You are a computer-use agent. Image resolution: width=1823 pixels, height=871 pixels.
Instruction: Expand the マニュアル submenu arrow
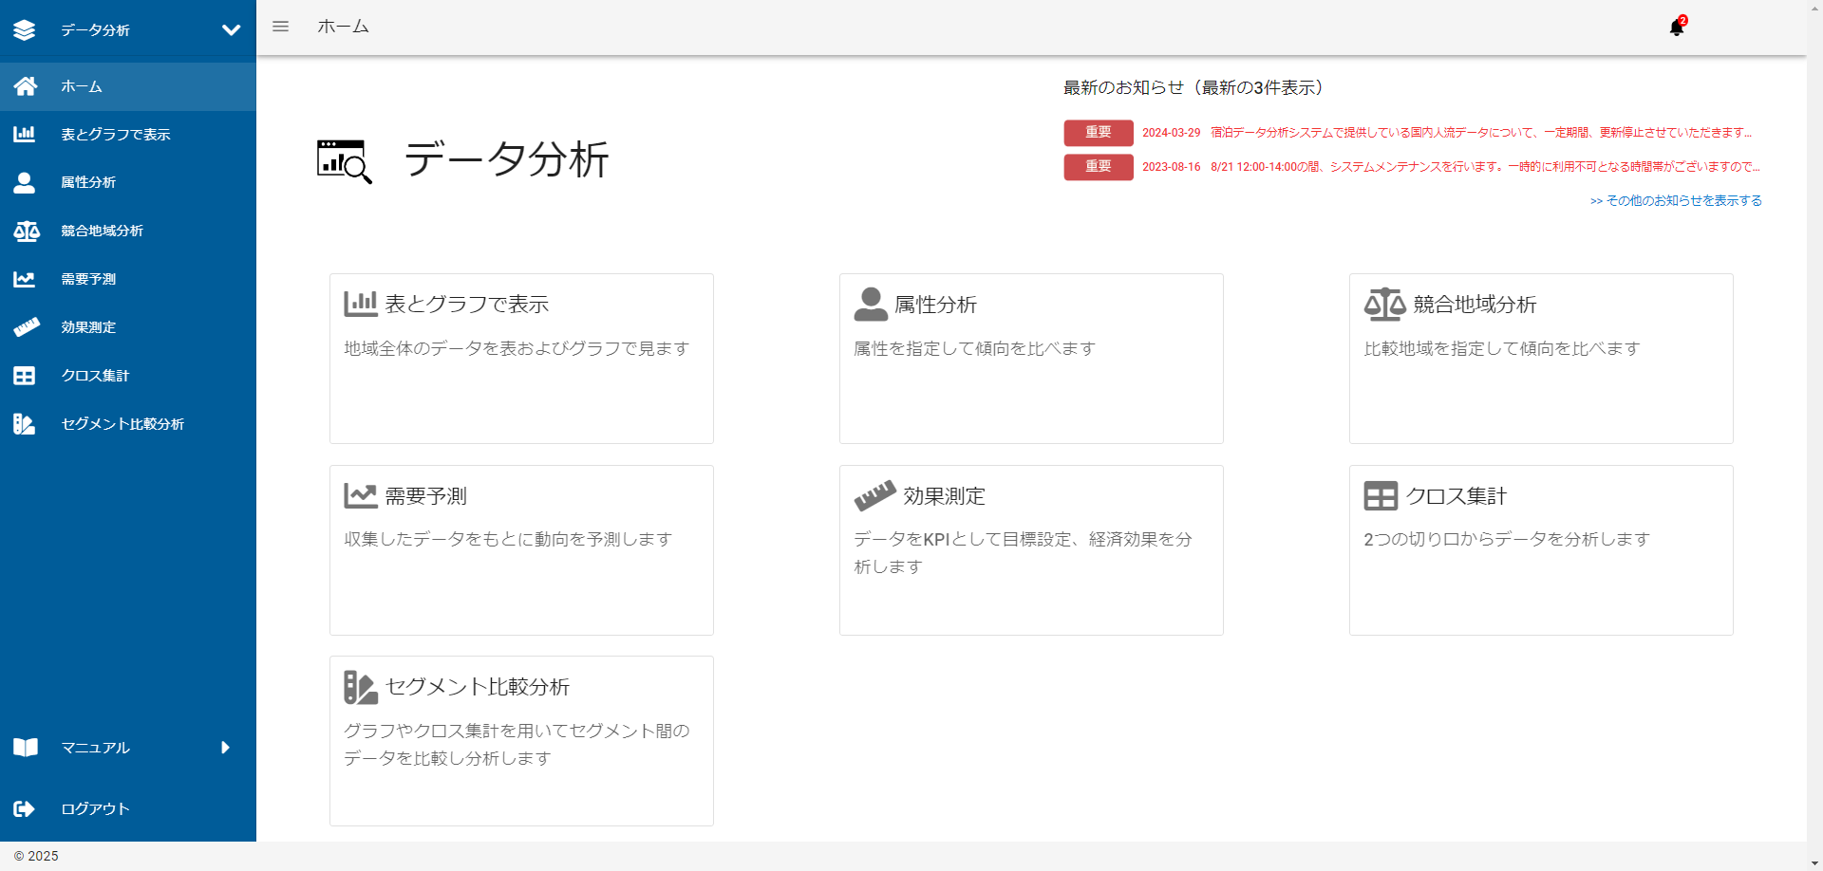[x=225, y=748]
